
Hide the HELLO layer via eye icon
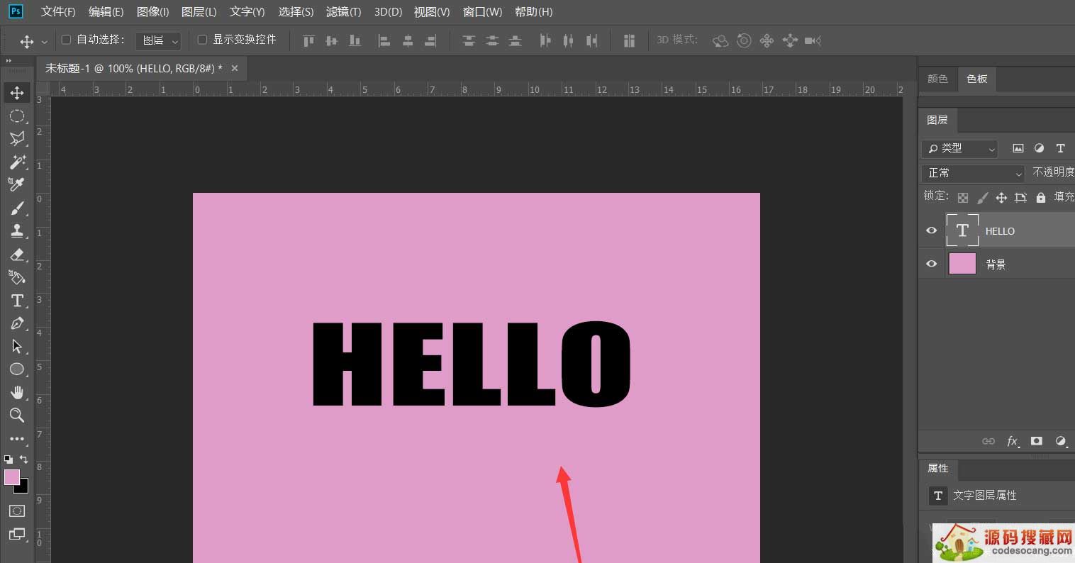932,230
